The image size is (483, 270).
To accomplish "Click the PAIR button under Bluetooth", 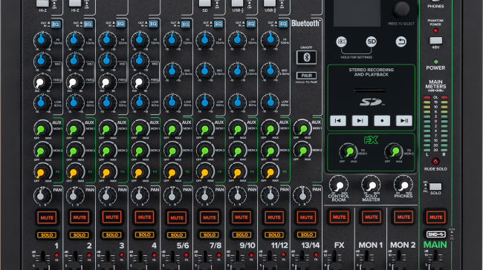I will point(306,76).
